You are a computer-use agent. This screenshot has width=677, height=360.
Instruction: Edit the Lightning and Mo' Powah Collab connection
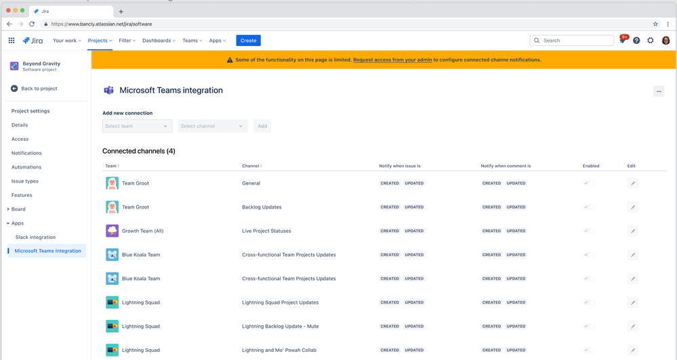633,350
